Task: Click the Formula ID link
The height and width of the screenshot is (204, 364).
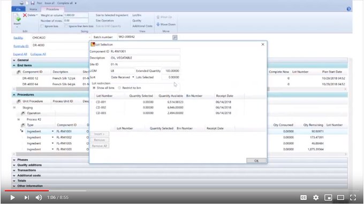Action: coord(21,46)
